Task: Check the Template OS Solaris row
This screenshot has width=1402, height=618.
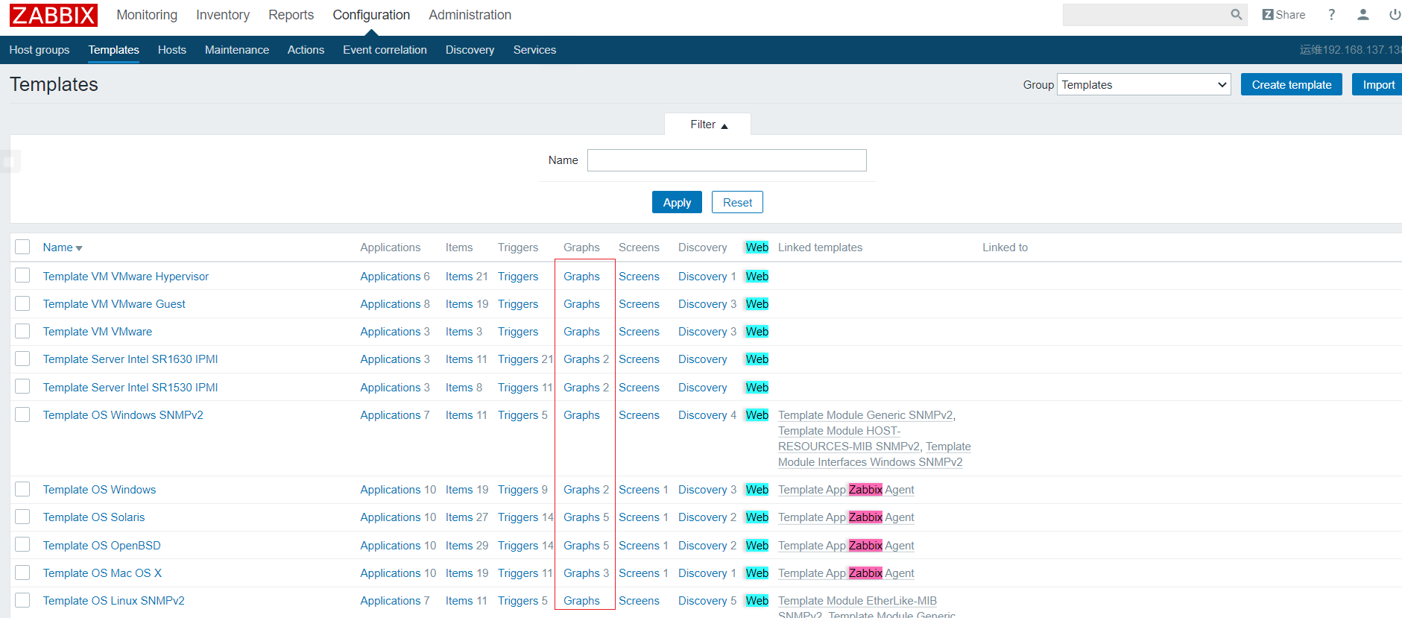Action: (x=22, y=517)
